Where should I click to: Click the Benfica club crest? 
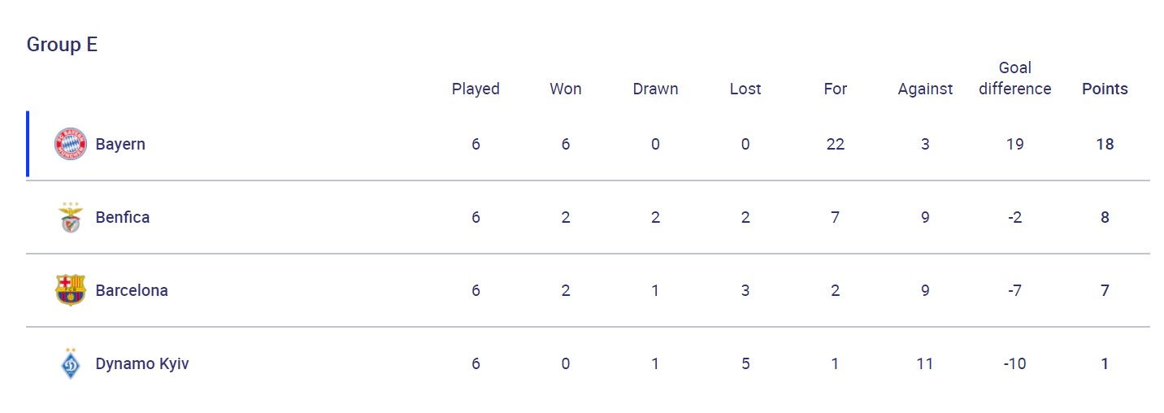click(70, 218)
